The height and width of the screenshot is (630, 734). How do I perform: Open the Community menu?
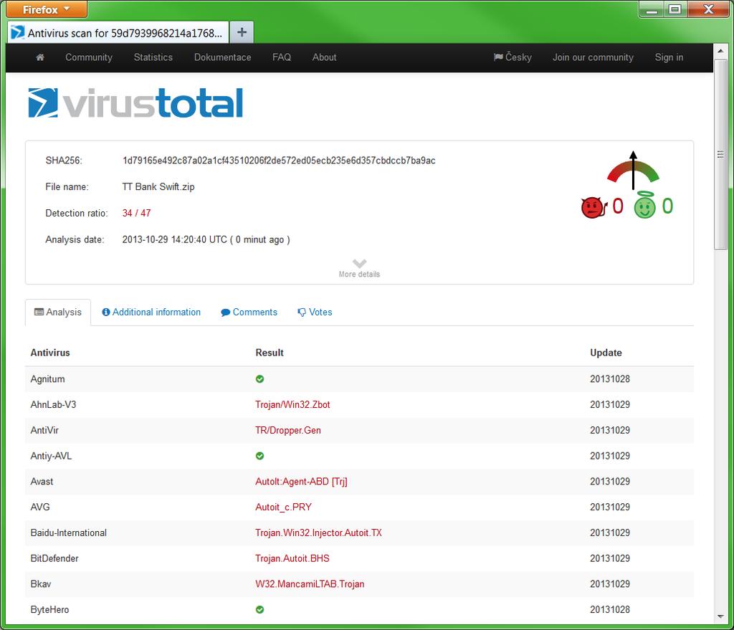tap(89, 57)
